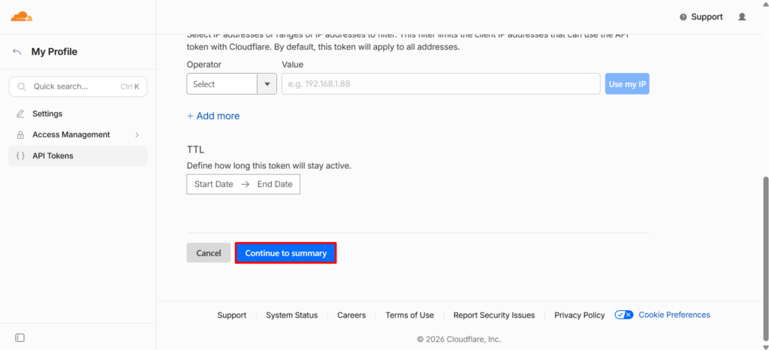The image size is (769, 350).
Task: Expand Access Management chevron
Action: [x=137, y=134]
